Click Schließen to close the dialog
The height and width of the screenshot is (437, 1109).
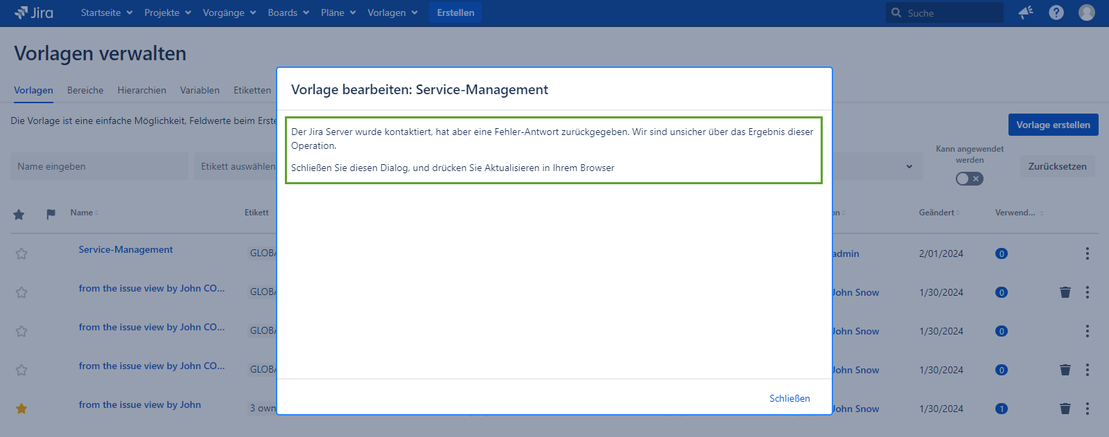pyautogui.click(x=789, y=398)
